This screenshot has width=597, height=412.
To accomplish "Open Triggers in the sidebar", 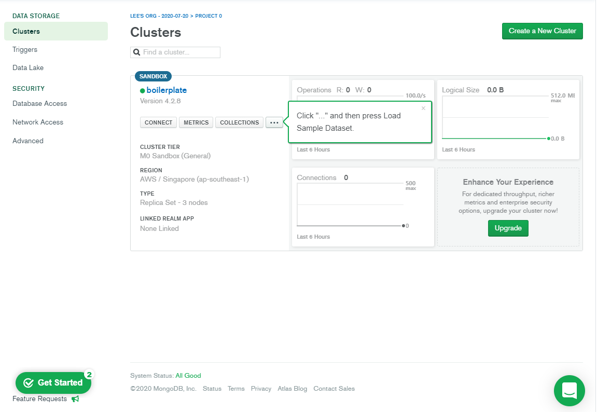I will [25, 49].
